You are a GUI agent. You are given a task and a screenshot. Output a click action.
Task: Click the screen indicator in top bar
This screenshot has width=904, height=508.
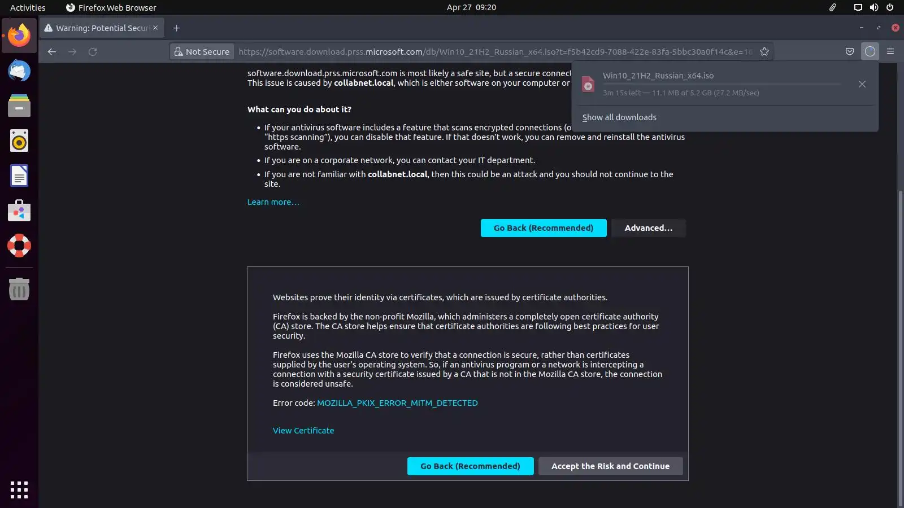[858, 7]
